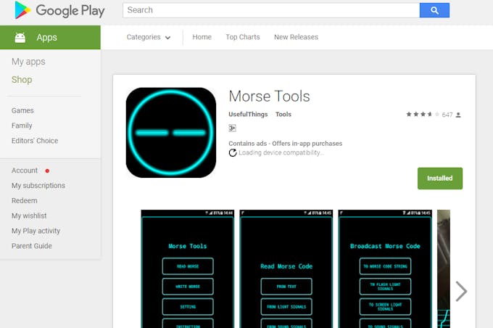493x328 pixels.
Task: Click the Contains ads notice text
Action: pyautogui.click(x=247, y=144)
